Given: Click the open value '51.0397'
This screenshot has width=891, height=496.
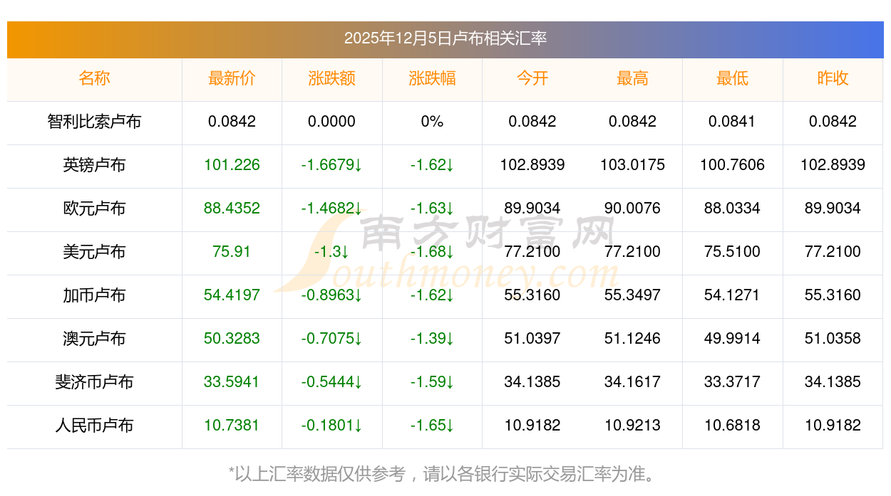Looking at the screenshot, I should click(532, 339).
